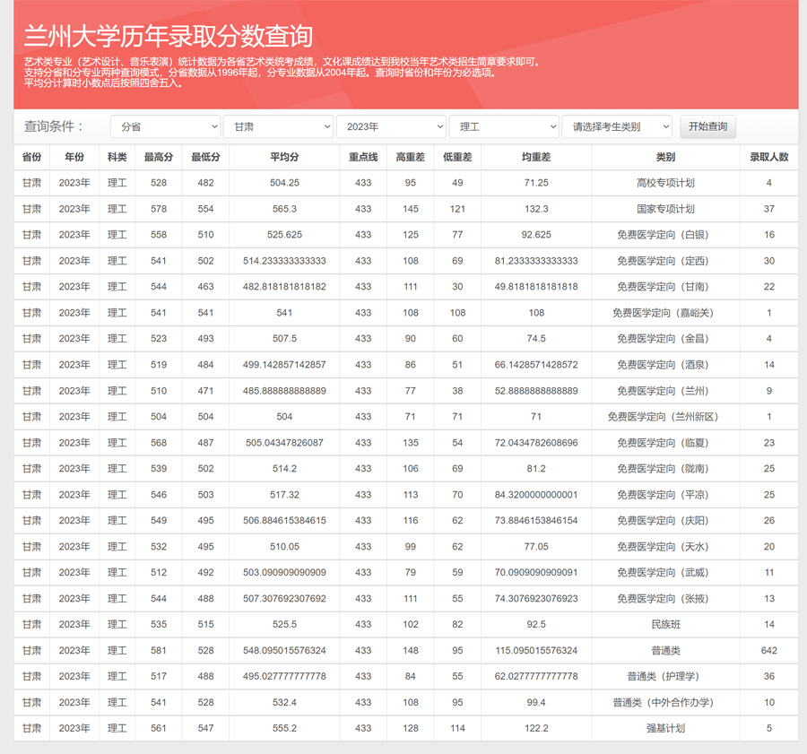Select the 免费医学定向（临夏） cell
The width and height of the screenshot is (807, 754).
[x=666, y=443]
